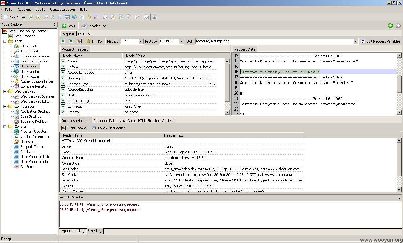Uncheck the Content-Type header checkbox
Image resolution: width=403 pixels, height=243 pixels.
click(x=63, y=84)
